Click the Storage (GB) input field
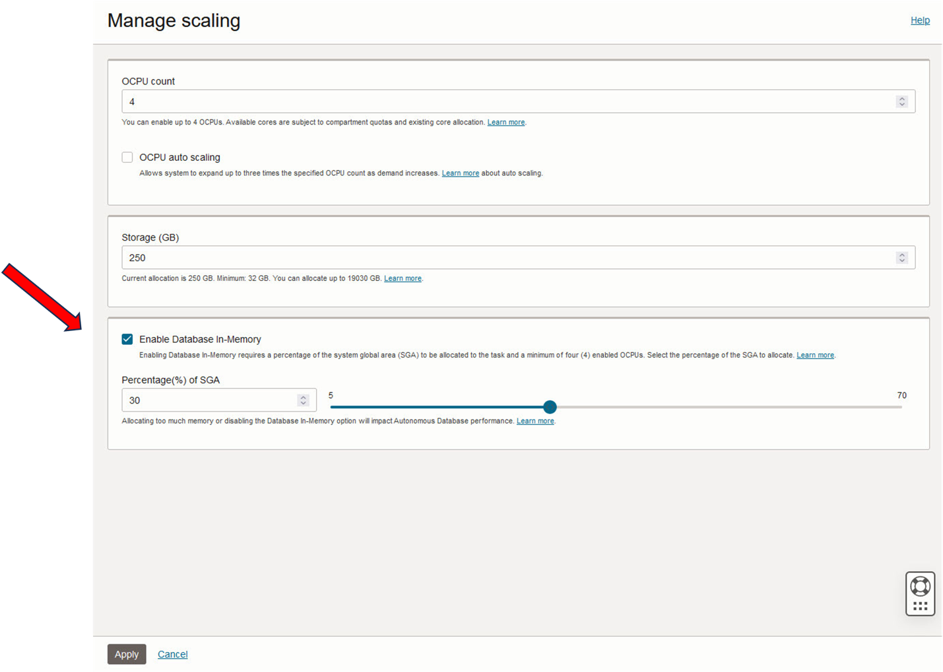This screenshot has width=943, height=672. [508, 258]
